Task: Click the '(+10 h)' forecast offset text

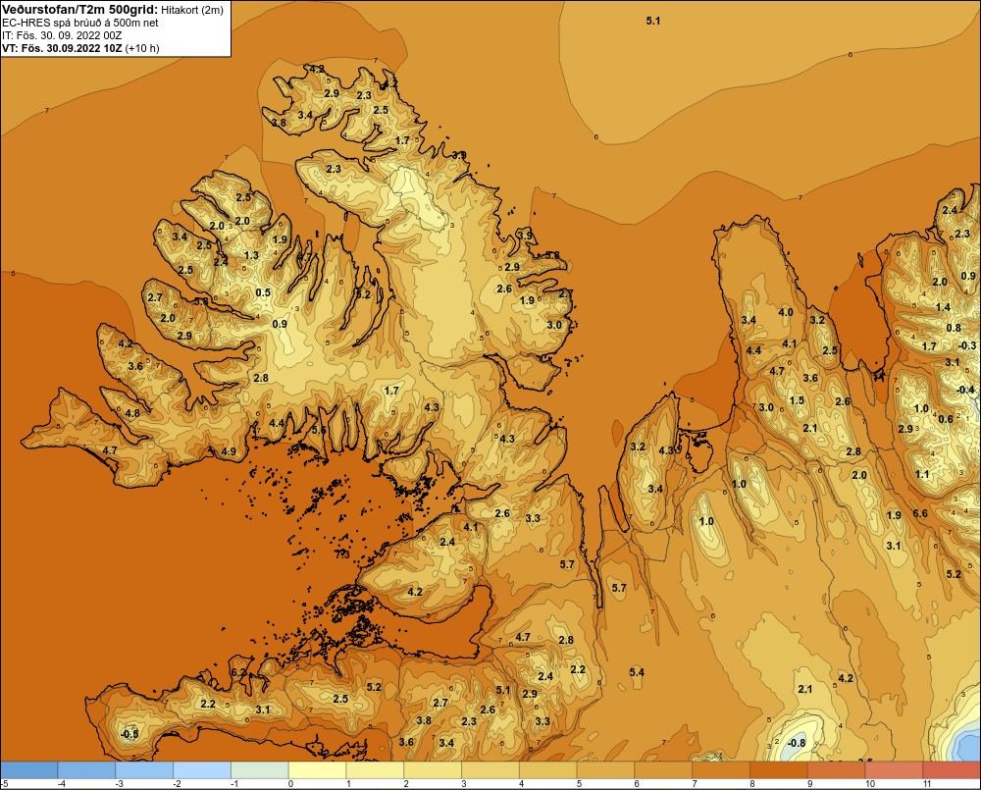Action: click(x=142, y=48)
